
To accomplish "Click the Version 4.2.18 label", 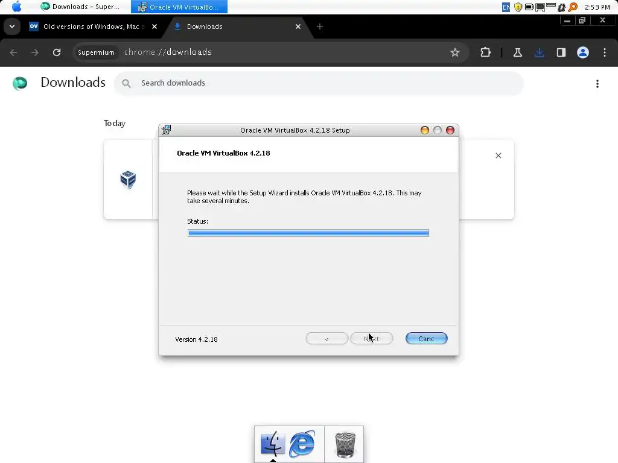I will 196,339.
